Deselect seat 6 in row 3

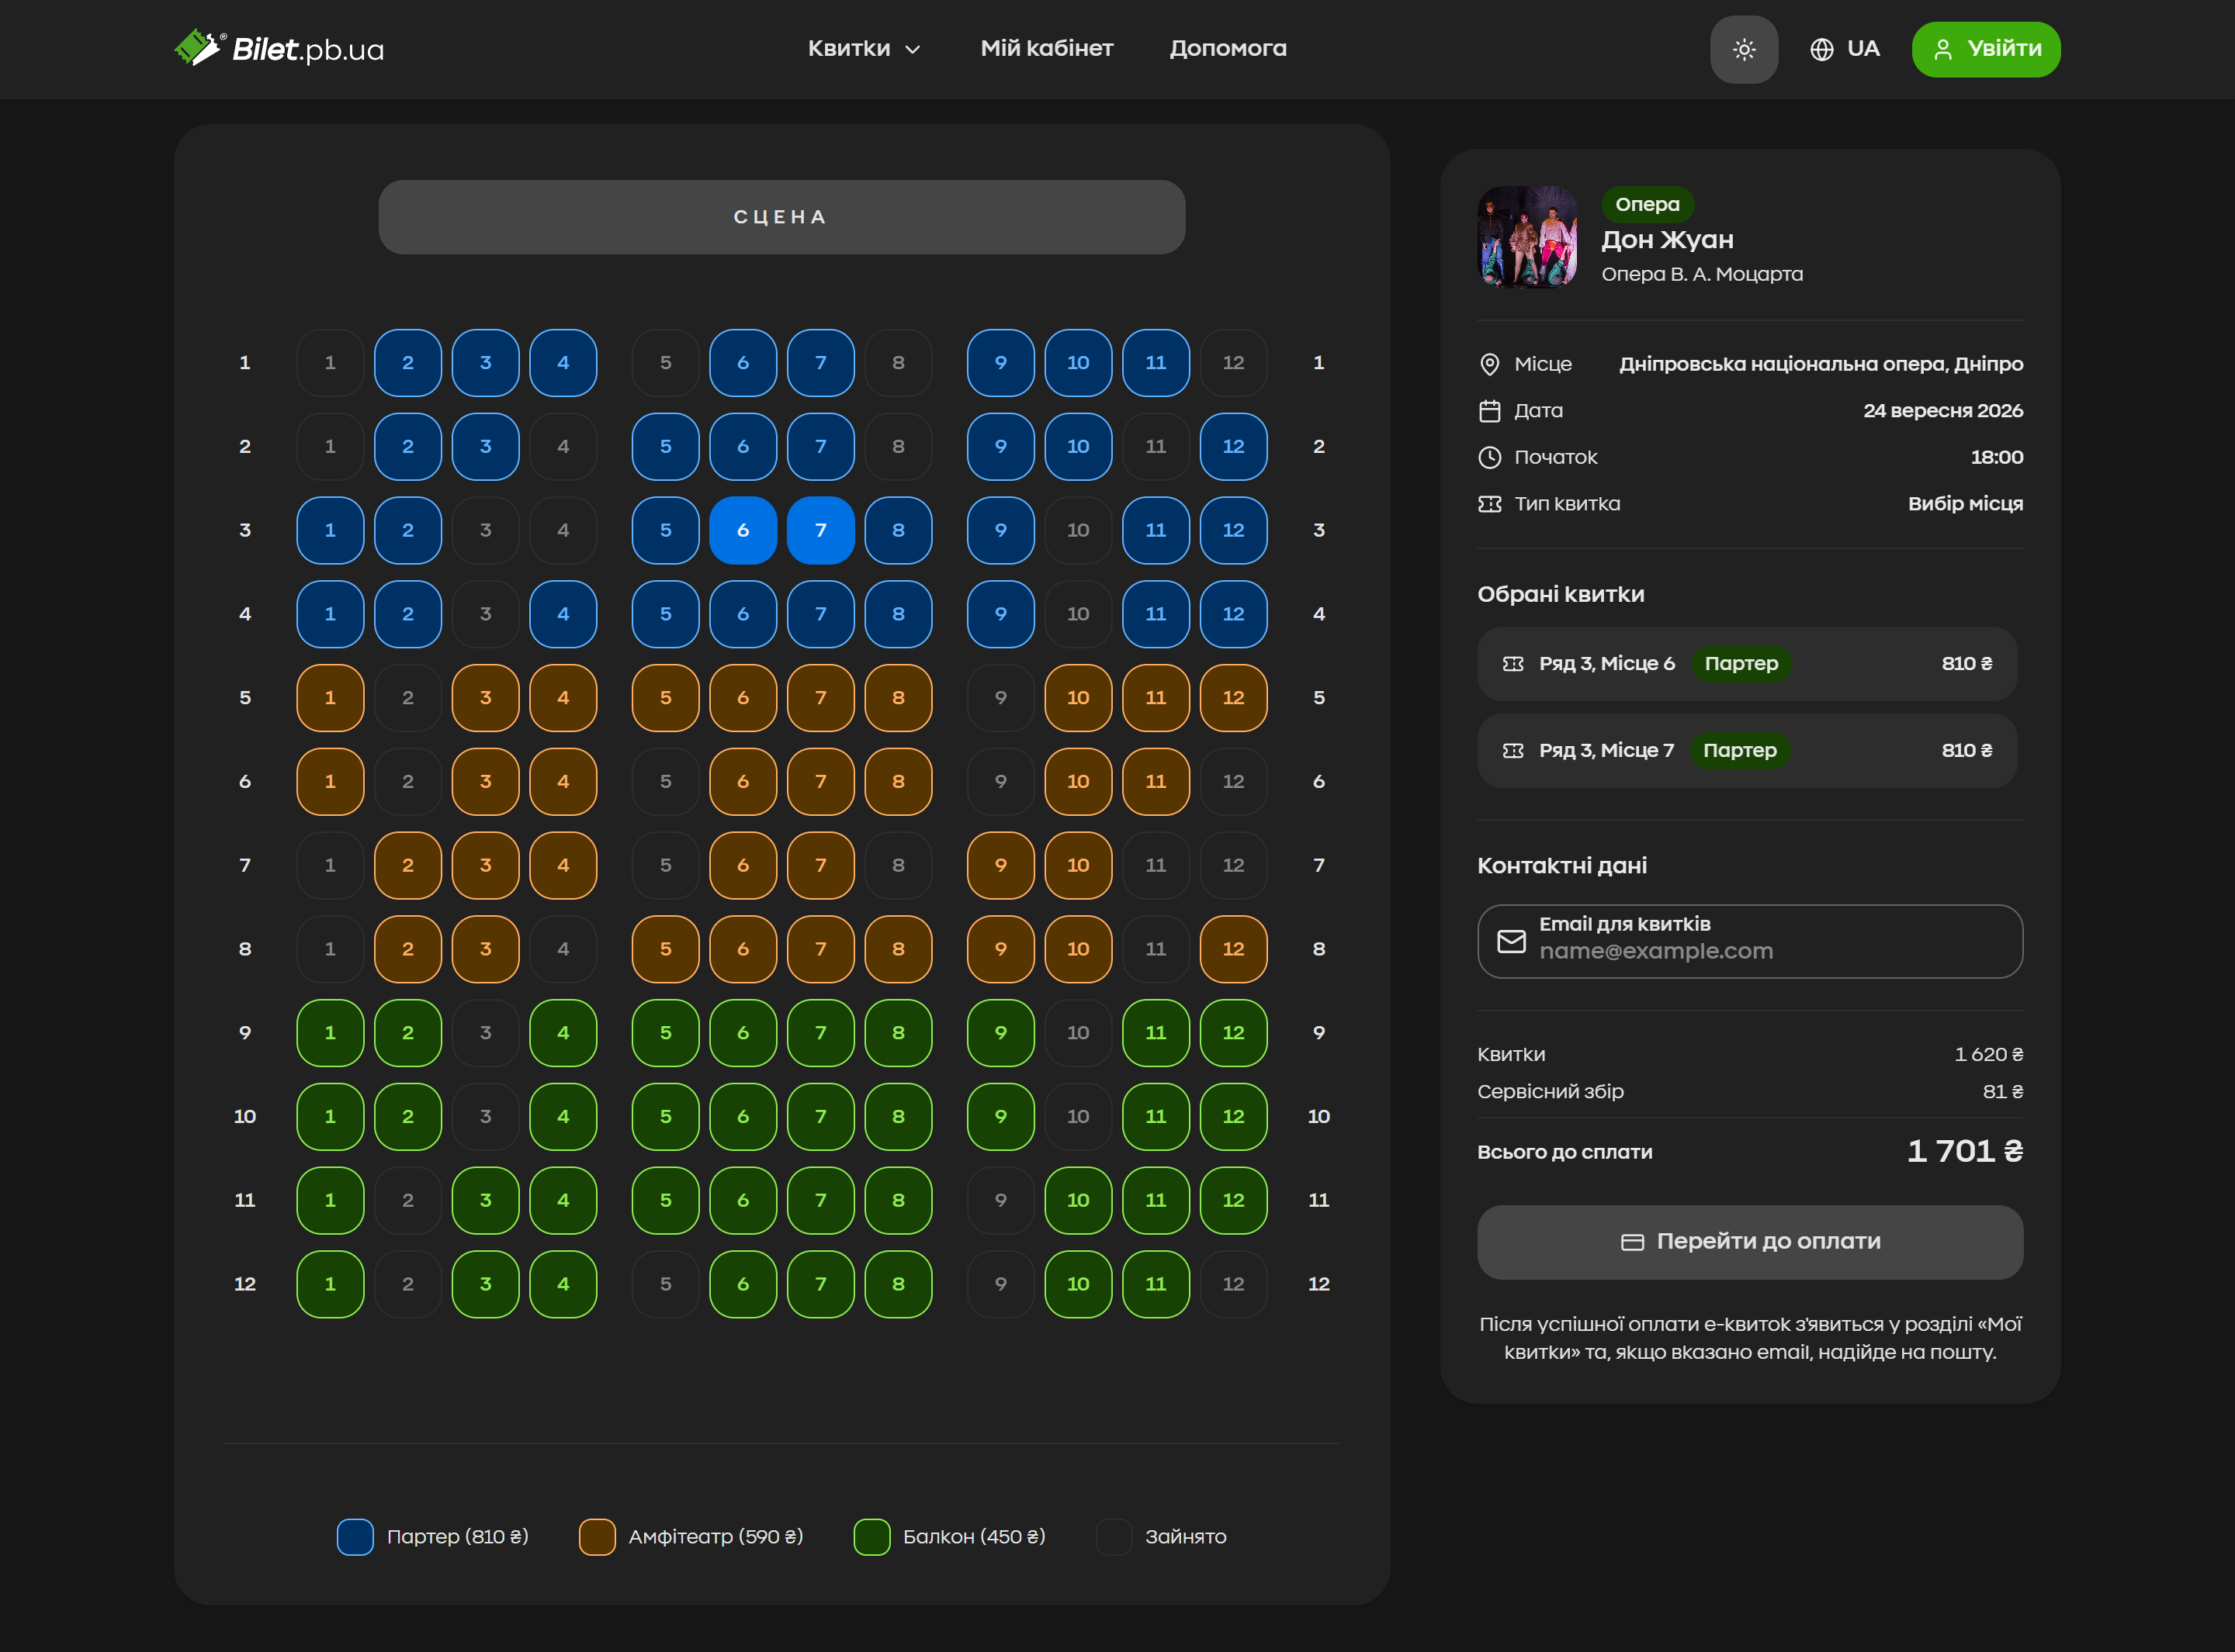pos(743,530)
